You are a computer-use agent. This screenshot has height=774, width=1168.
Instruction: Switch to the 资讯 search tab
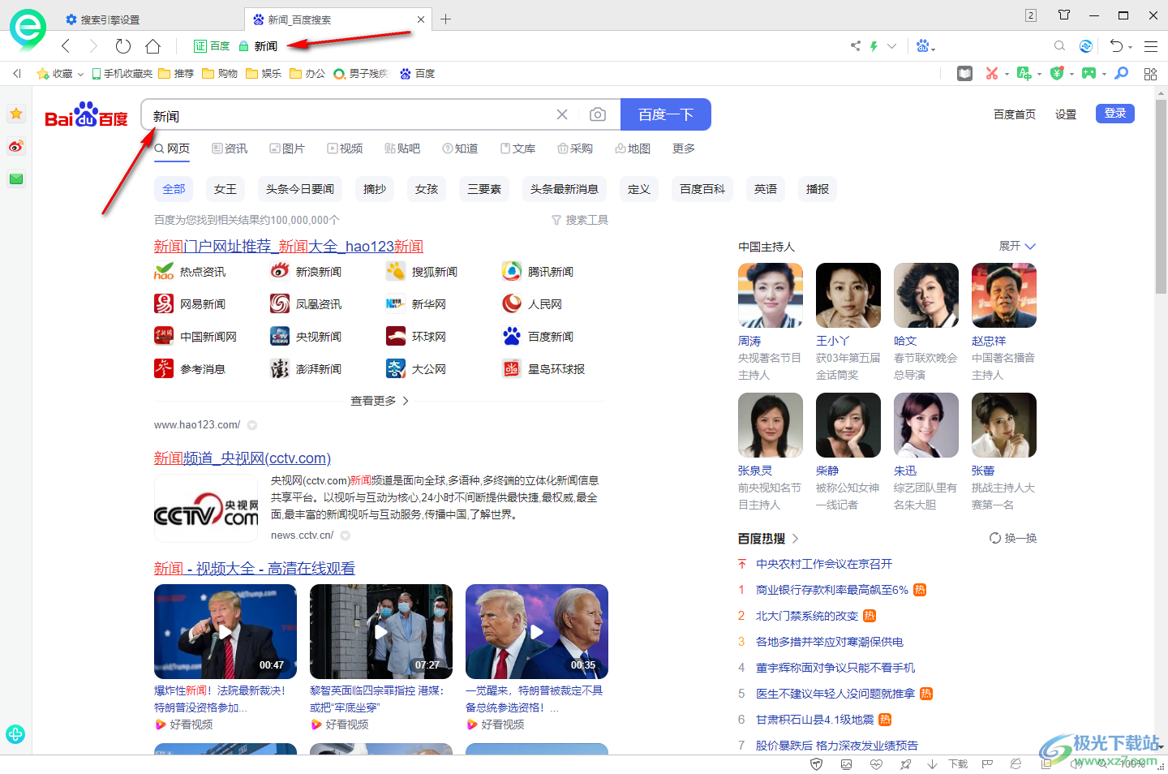coord(230,148)
